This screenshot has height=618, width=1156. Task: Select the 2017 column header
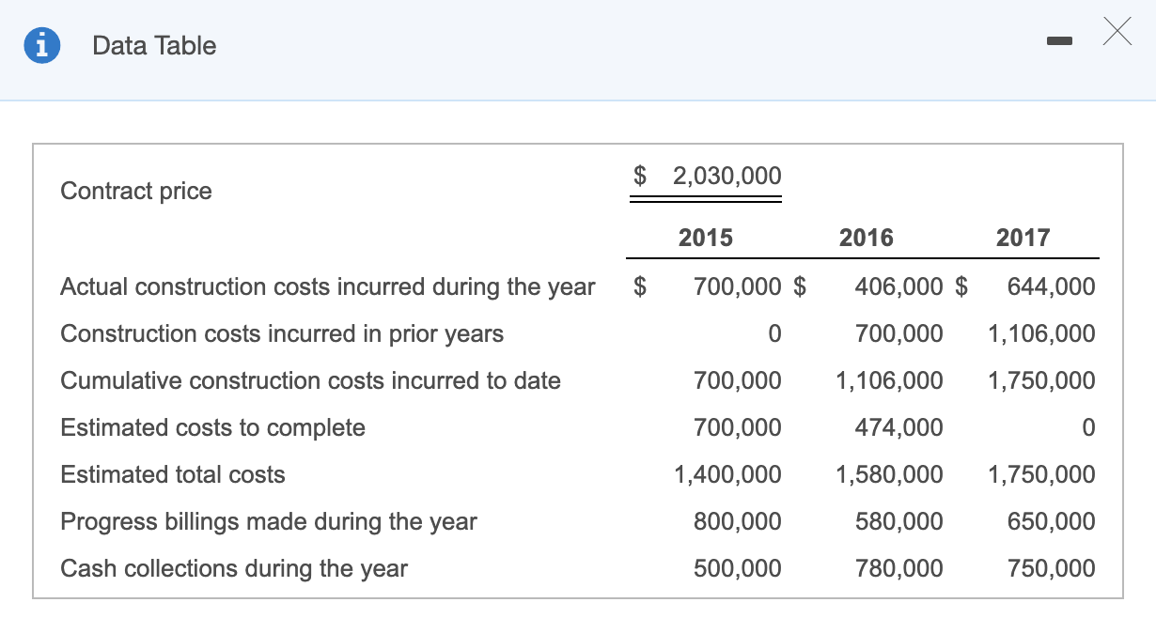tap(1023, 238)
